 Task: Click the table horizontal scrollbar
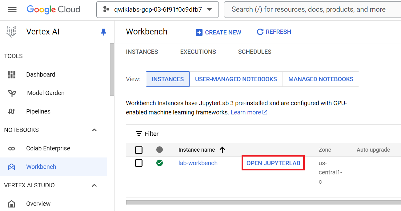[263, 202]
